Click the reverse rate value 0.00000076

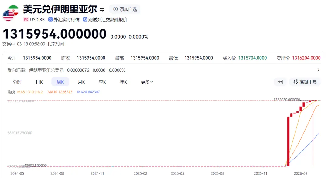[x=78, y=70]
